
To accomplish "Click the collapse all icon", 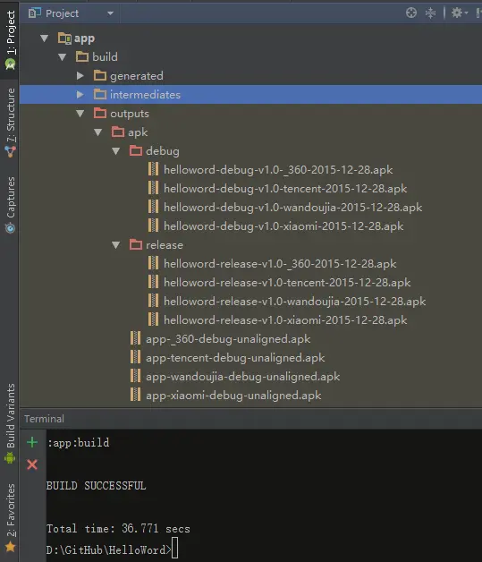I will (x=430, y=13).
